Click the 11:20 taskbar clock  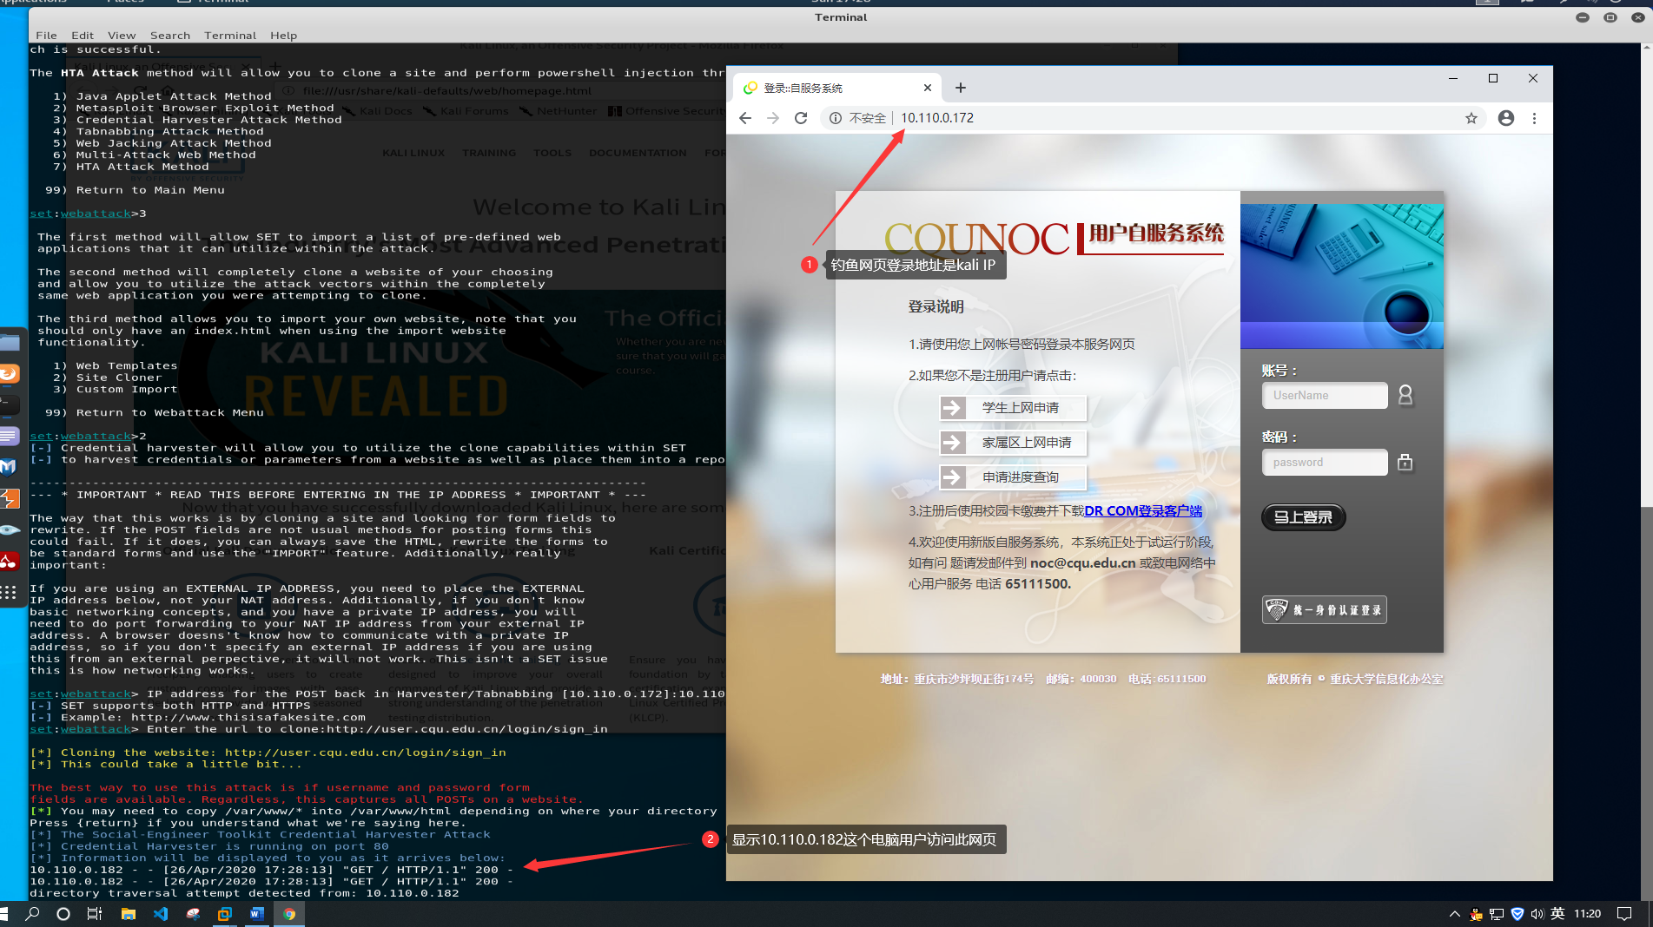point(1587,914)
